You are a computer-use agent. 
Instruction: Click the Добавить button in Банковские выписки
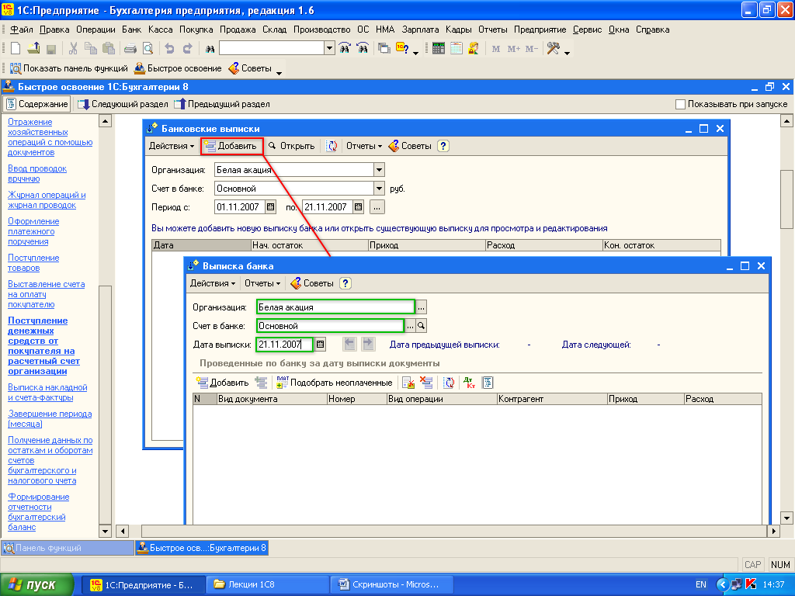point(231,146)
